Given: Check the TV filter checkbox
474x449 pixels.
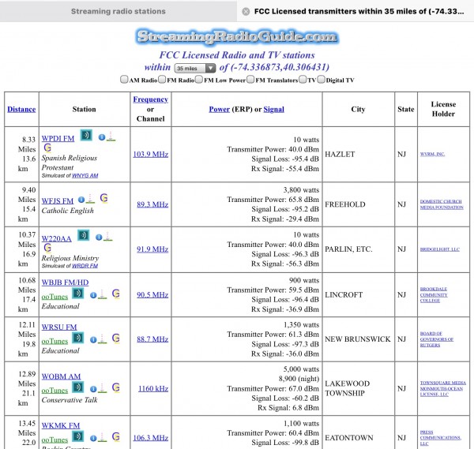Looking at the screenshot, I should click(303, 80).
